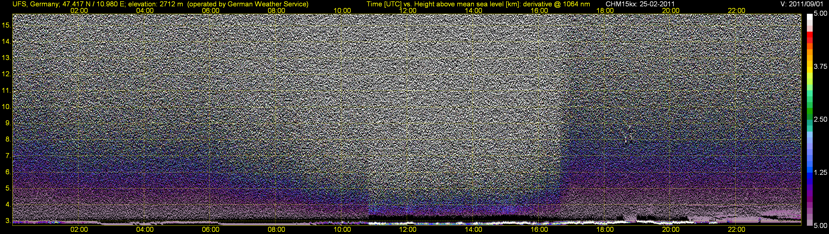Screen dimensions: 829x234
Task: Click the top time axis label 06:00
Action: (x=211, y=10)
